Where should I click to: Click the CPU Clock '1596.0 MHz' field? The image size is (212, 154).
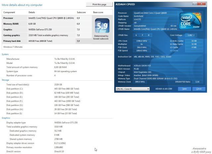click(141, 41)
